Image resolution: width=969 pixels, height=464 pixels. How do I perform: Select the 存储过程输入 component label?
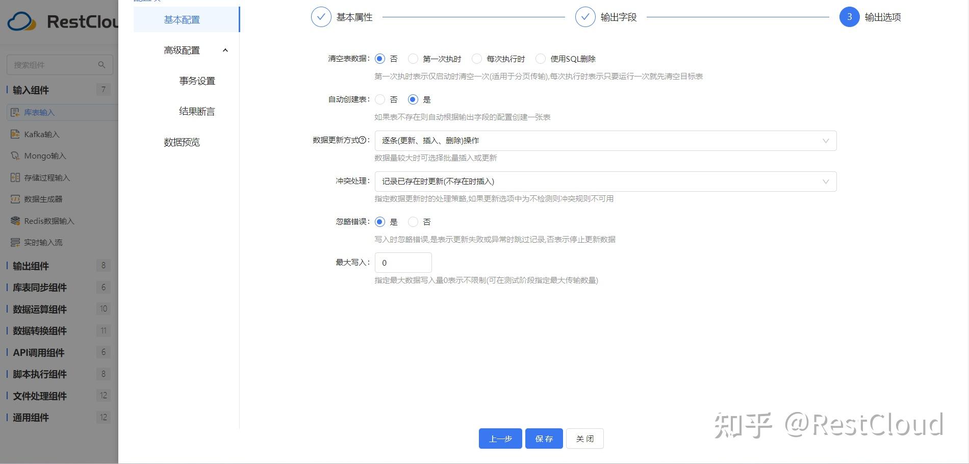click(47, 177)
